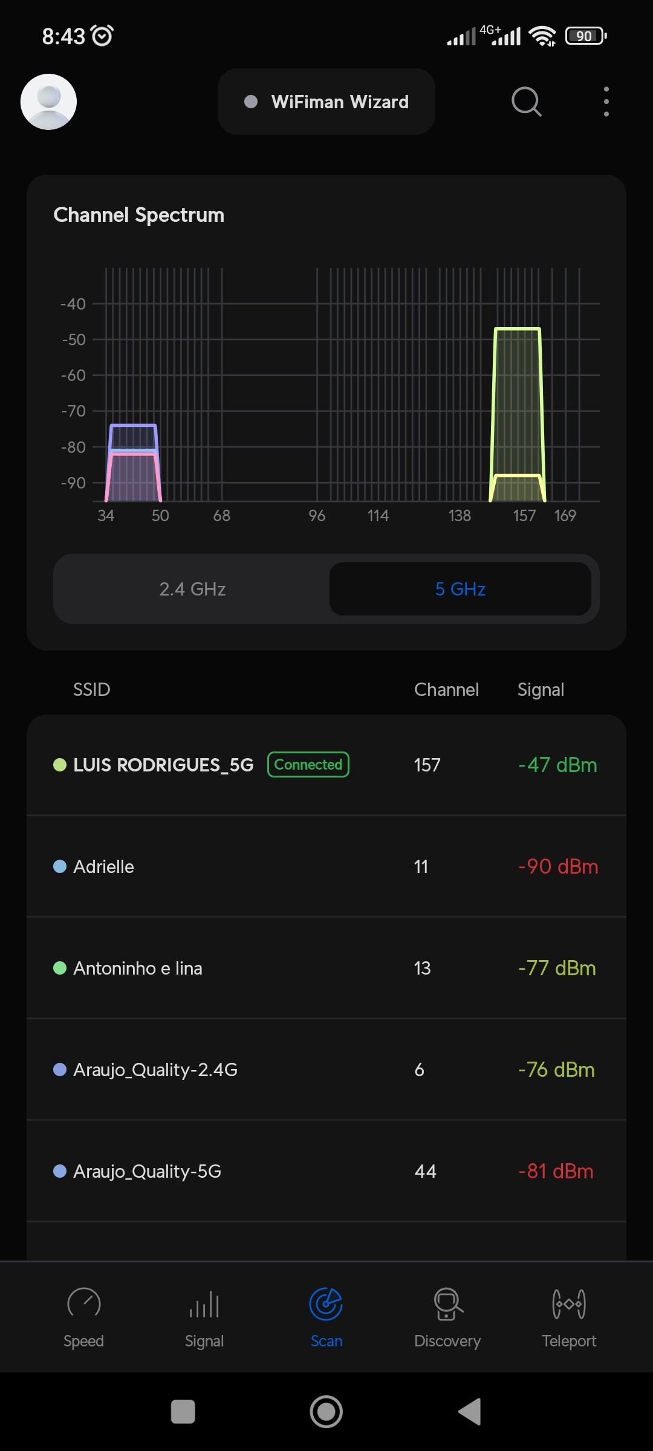653x1451 pixels.
Task: Switch spectrum to 2.4 GHz band
Action: [x=192, y=589]
